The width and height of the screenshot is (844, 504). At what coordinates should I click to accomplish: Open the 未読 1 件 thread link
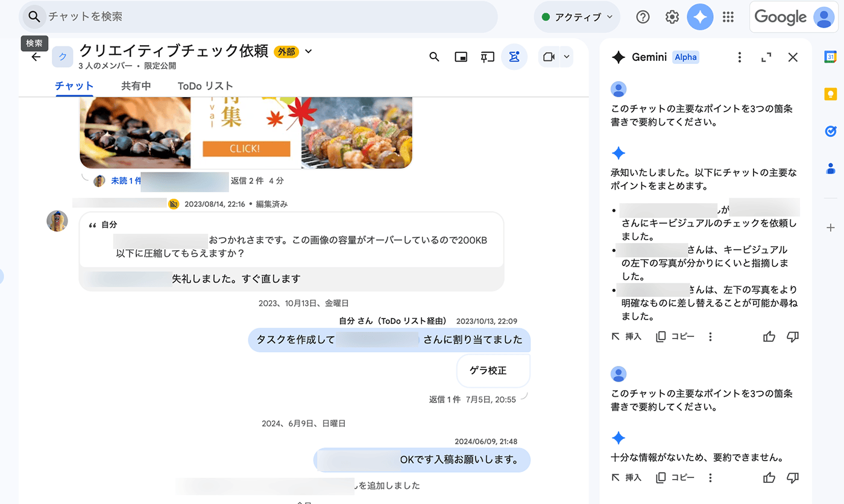pyautogui.click(x=125, y=181)
